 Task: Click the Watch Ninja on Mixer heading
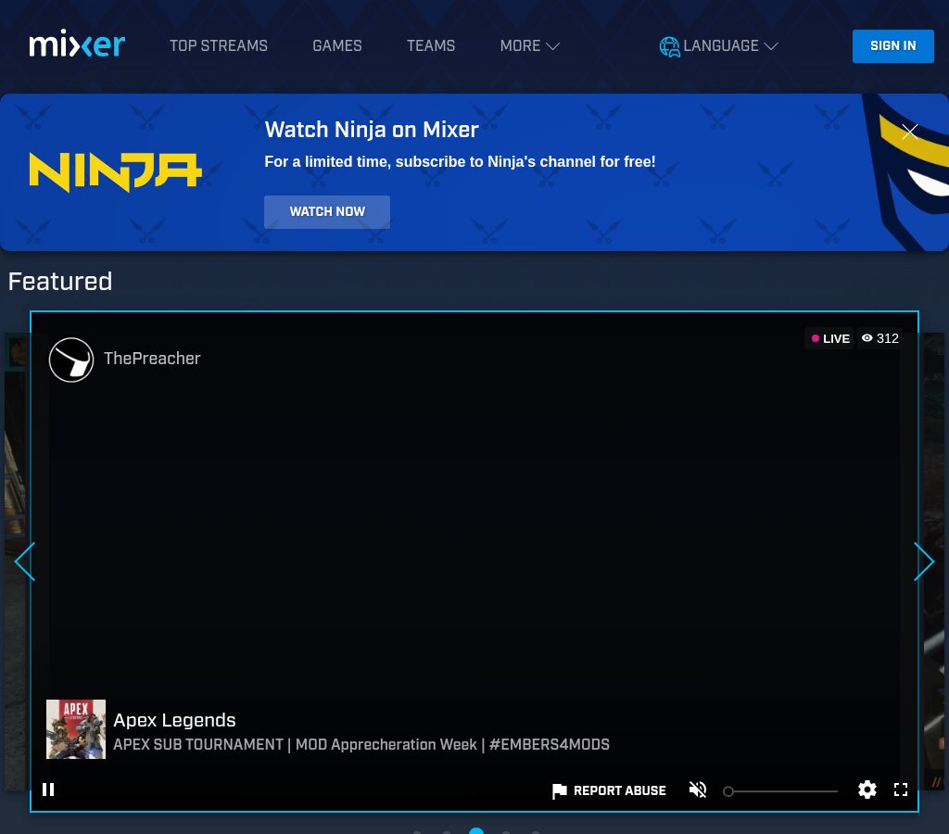pyautogui.click(x=372, y=130)
